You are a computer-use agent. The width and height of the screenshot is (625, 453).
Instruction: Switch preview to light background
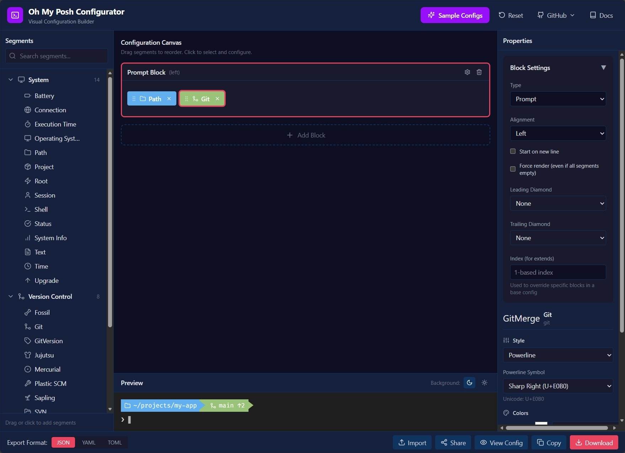point(484,383)
